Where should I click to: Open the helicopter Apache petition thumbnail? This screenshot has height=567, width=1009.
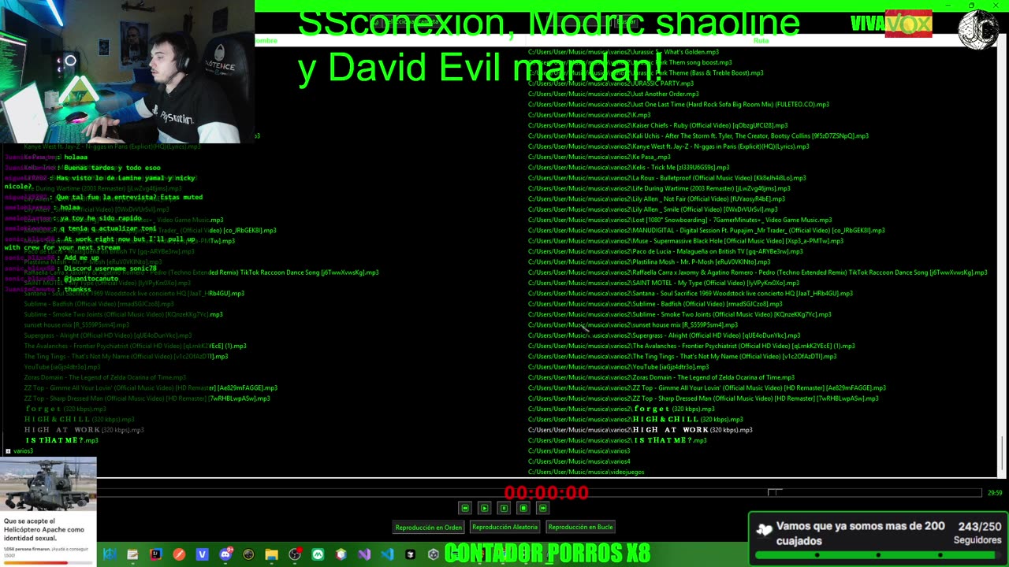[x=48, y=484]
